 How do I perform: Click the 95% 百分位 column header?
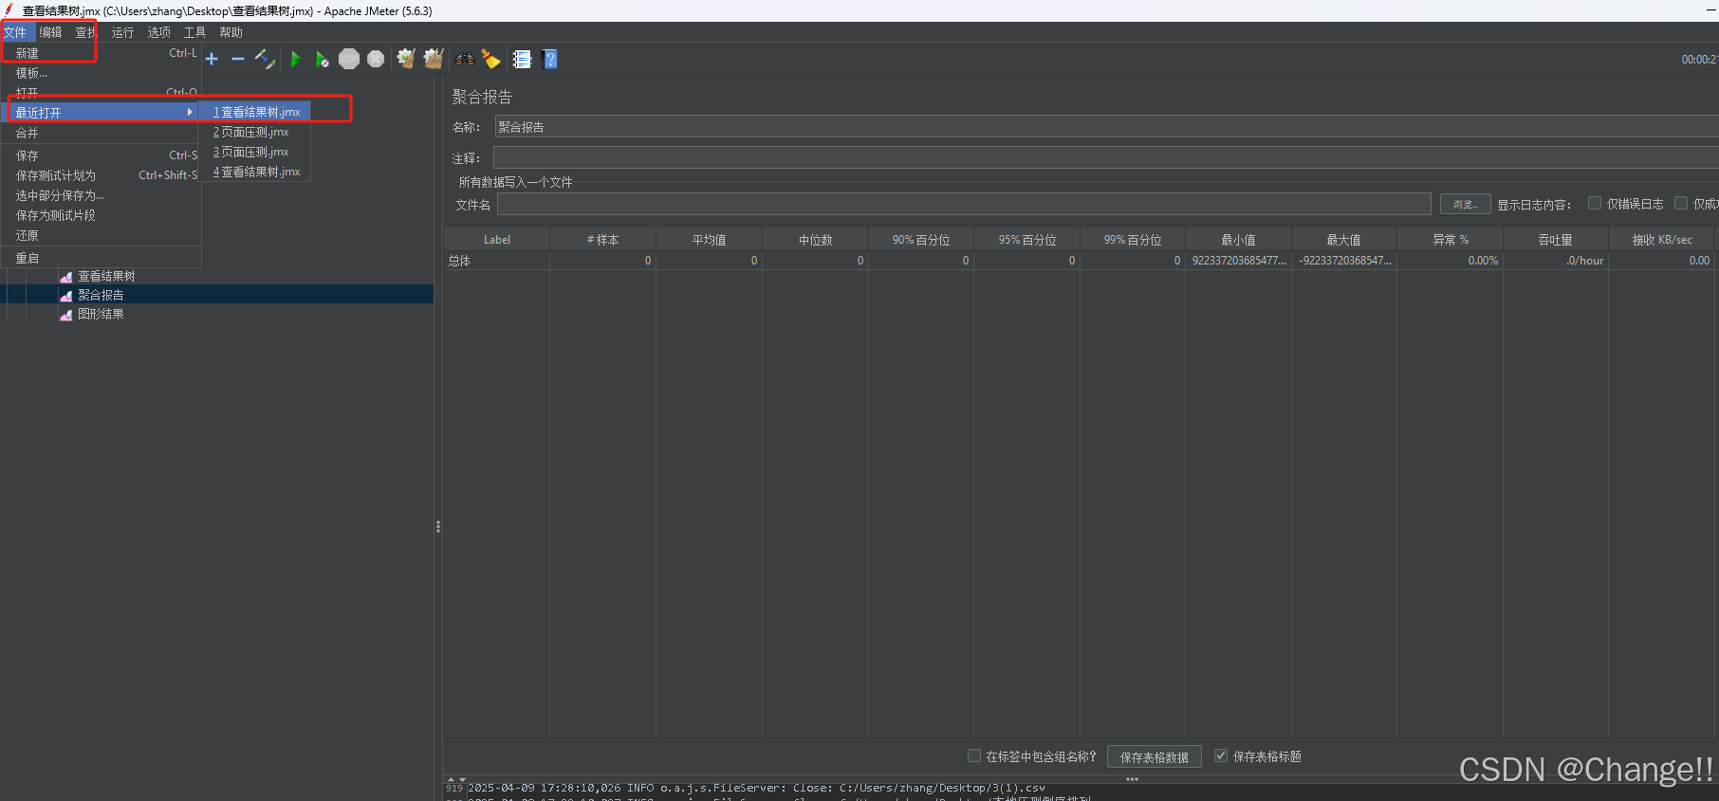pos(1026,240)
